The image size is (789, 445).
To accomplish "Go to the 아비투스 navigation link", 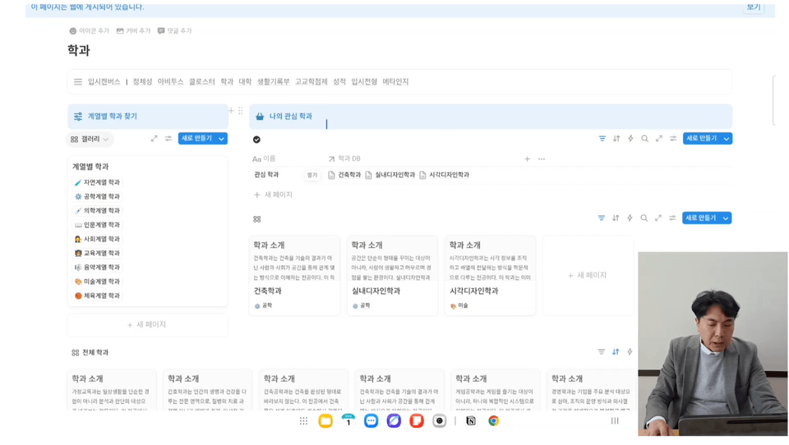I will [x=171, y=81].
